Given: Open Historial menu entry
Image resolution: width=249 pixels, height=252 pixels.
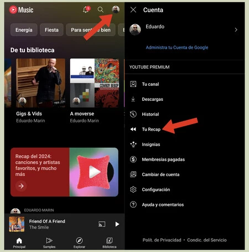Looking at the screenshot, I should (185, 114).
